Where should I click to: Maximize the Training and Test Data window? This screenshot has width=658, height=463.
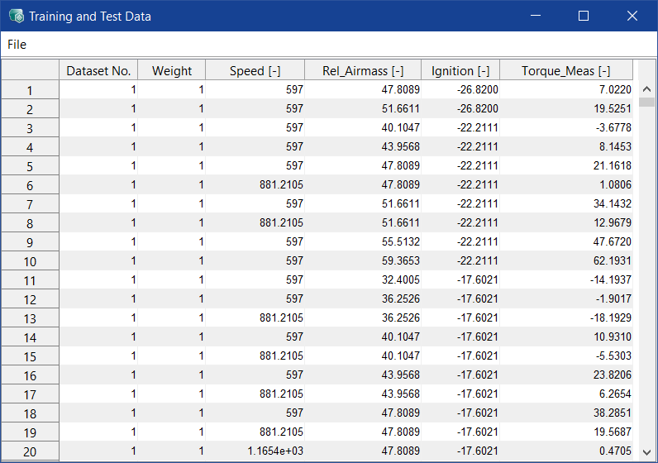(x=584, y=16)
